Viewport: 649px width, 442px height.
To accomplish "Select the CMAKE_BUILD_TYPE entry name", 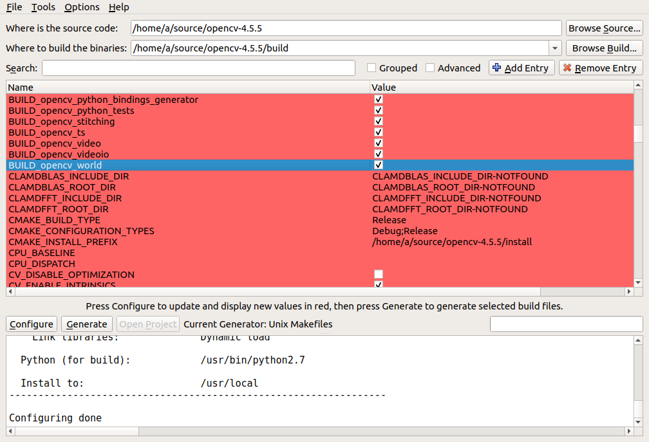I will pyautogui.click(x=54, y=220).
